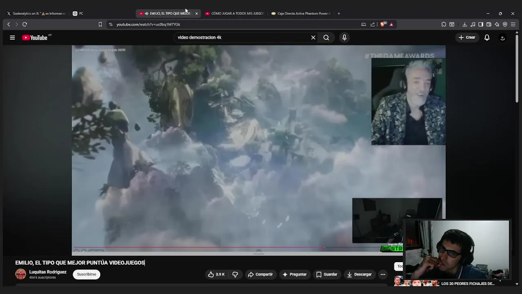Dislike the video with thumbs down
Screen dimensions: 522x294
tap(235, 274)
